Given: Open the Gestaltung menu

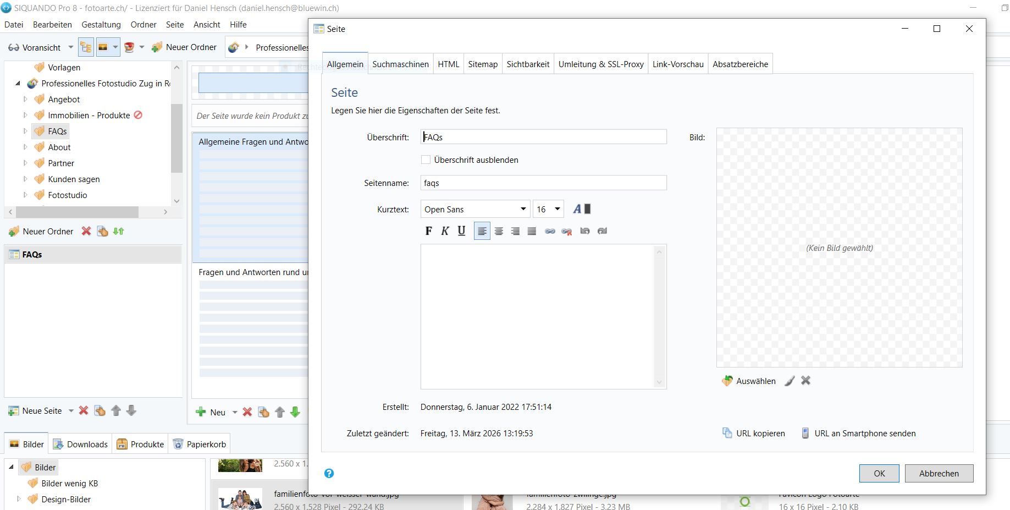Looking at the screenshot, I should tap(101, 25).
